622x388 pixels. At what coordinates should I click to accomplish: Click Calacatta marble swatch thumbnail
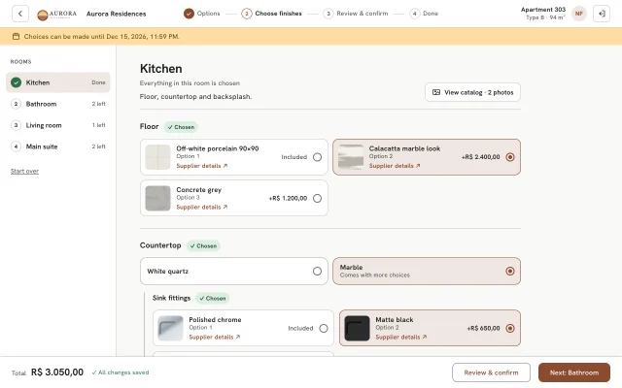coord(351,157)
